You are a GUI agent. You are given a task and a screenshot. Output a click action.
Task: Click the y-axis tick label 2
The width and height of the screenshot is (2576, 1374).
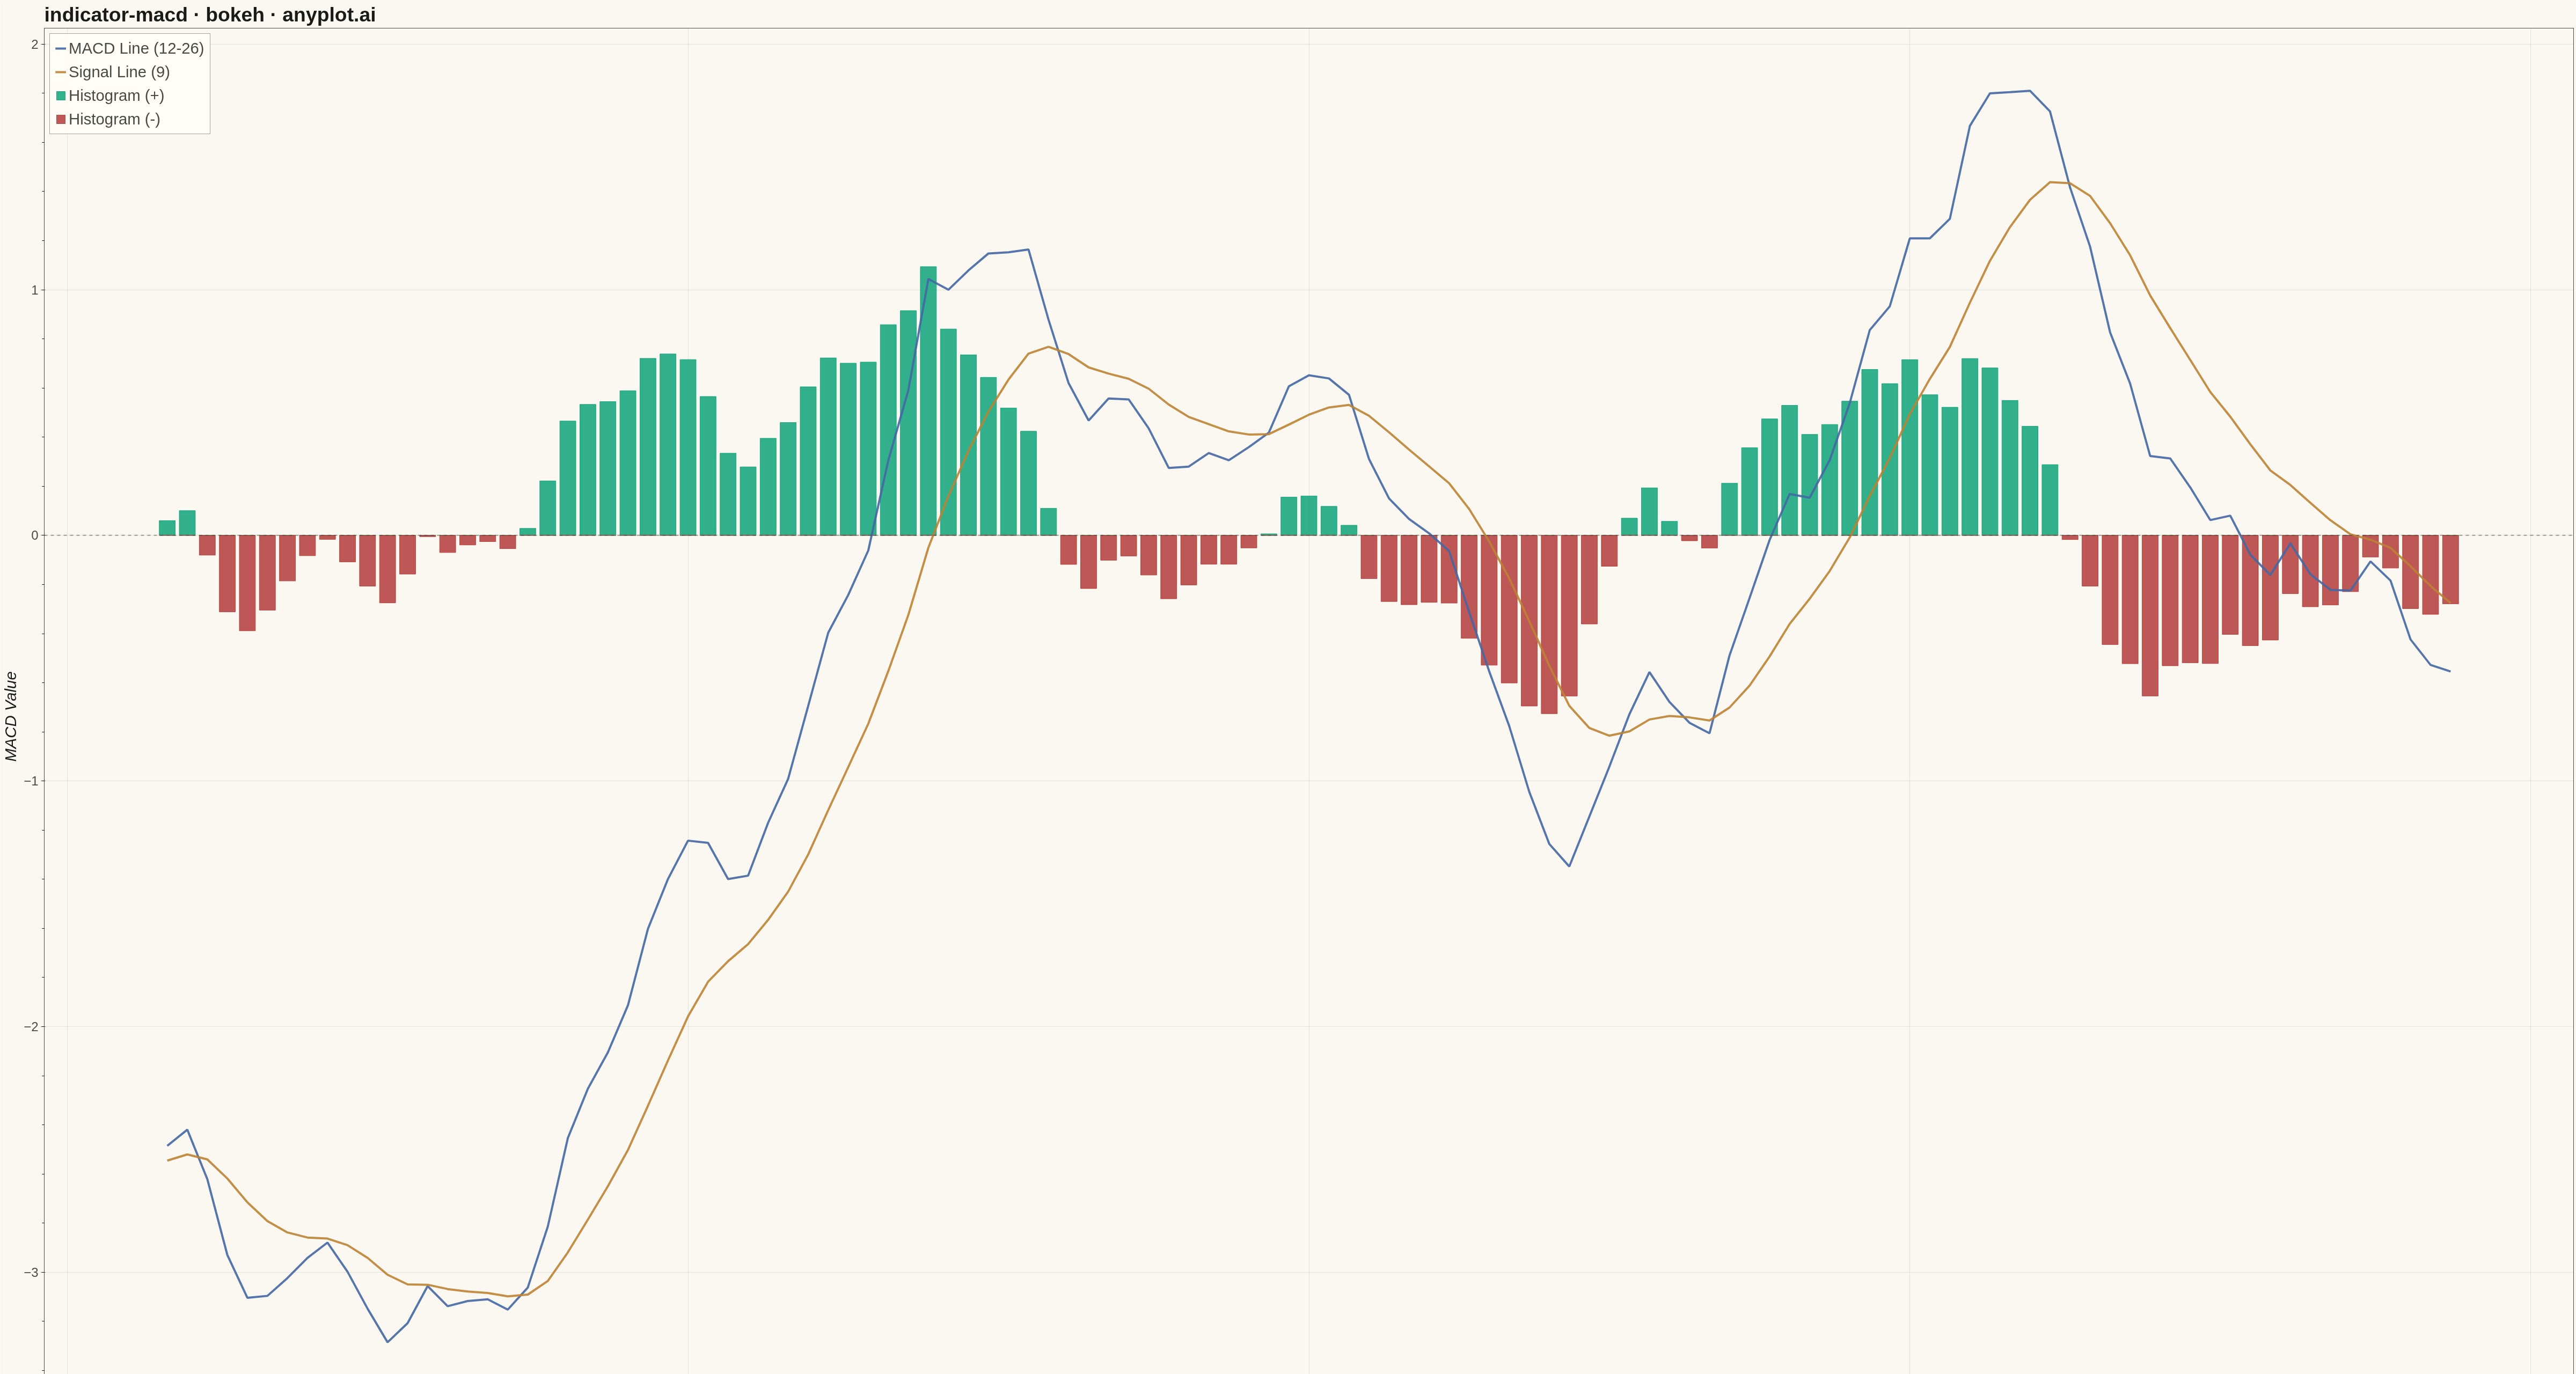(x=34, y=45)
